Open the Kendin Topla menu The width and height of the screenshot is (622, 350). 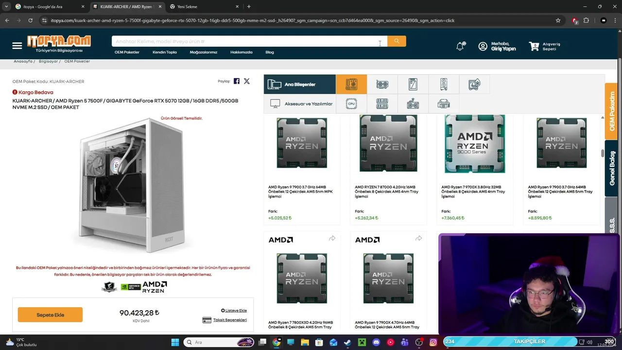(x=165, y=52)
